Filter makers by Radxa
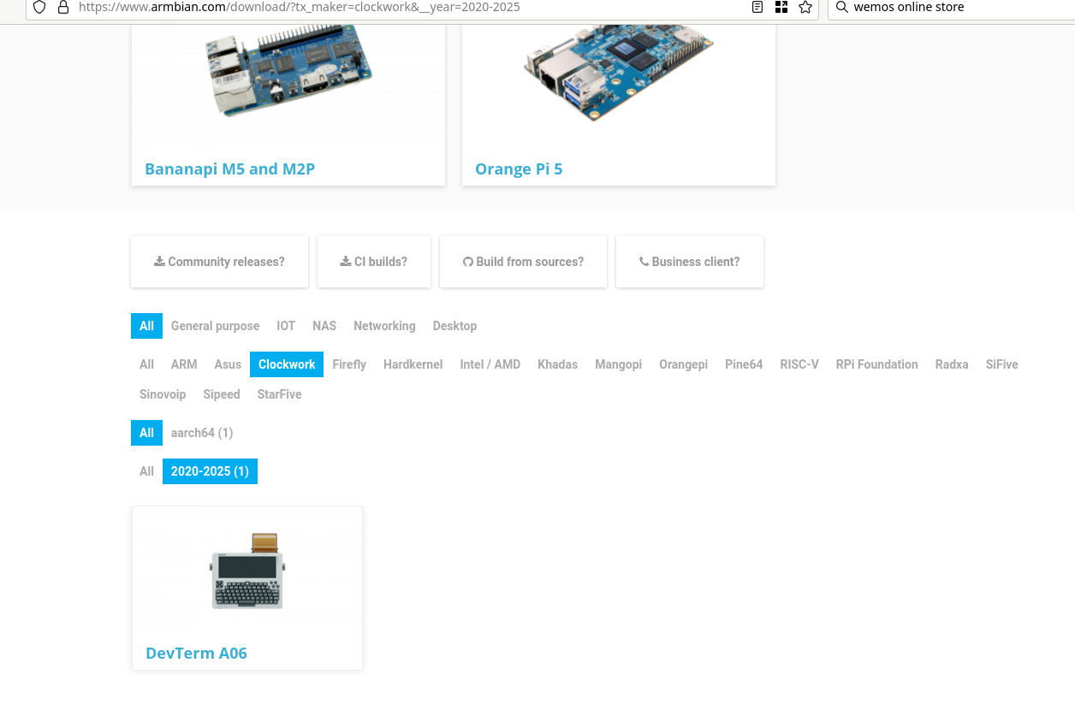1075x716 pixels. 952,364
